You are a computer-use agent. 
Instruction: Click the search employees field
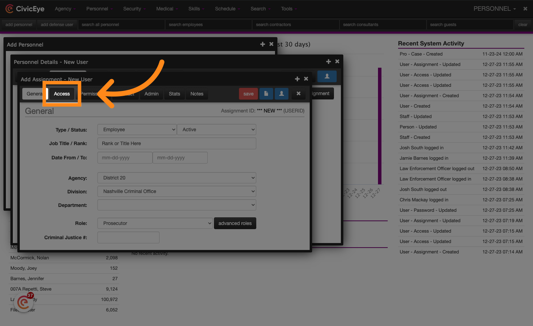point(208,25)
